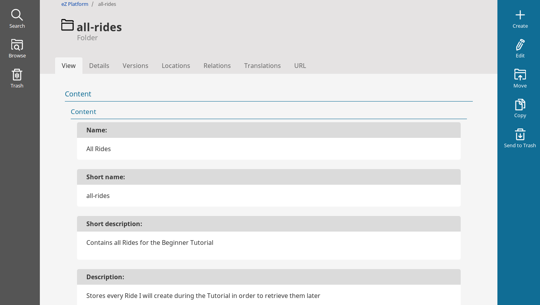Collapse the top-level Content section heading

[x=78, y=94]
